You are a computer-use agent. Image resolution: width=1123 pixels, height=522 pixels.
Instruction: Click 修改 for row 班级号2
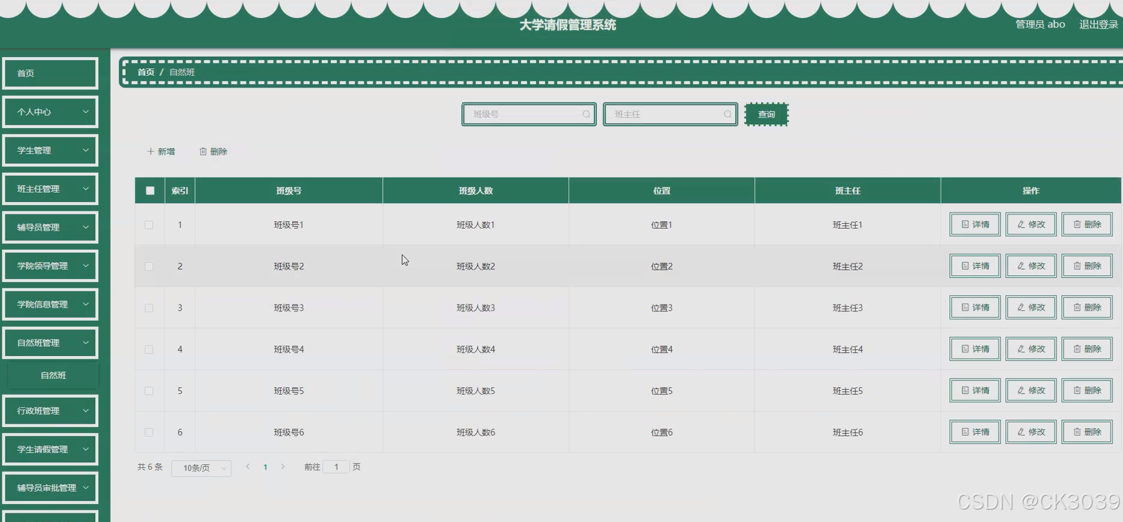[x=1031, y=266]
